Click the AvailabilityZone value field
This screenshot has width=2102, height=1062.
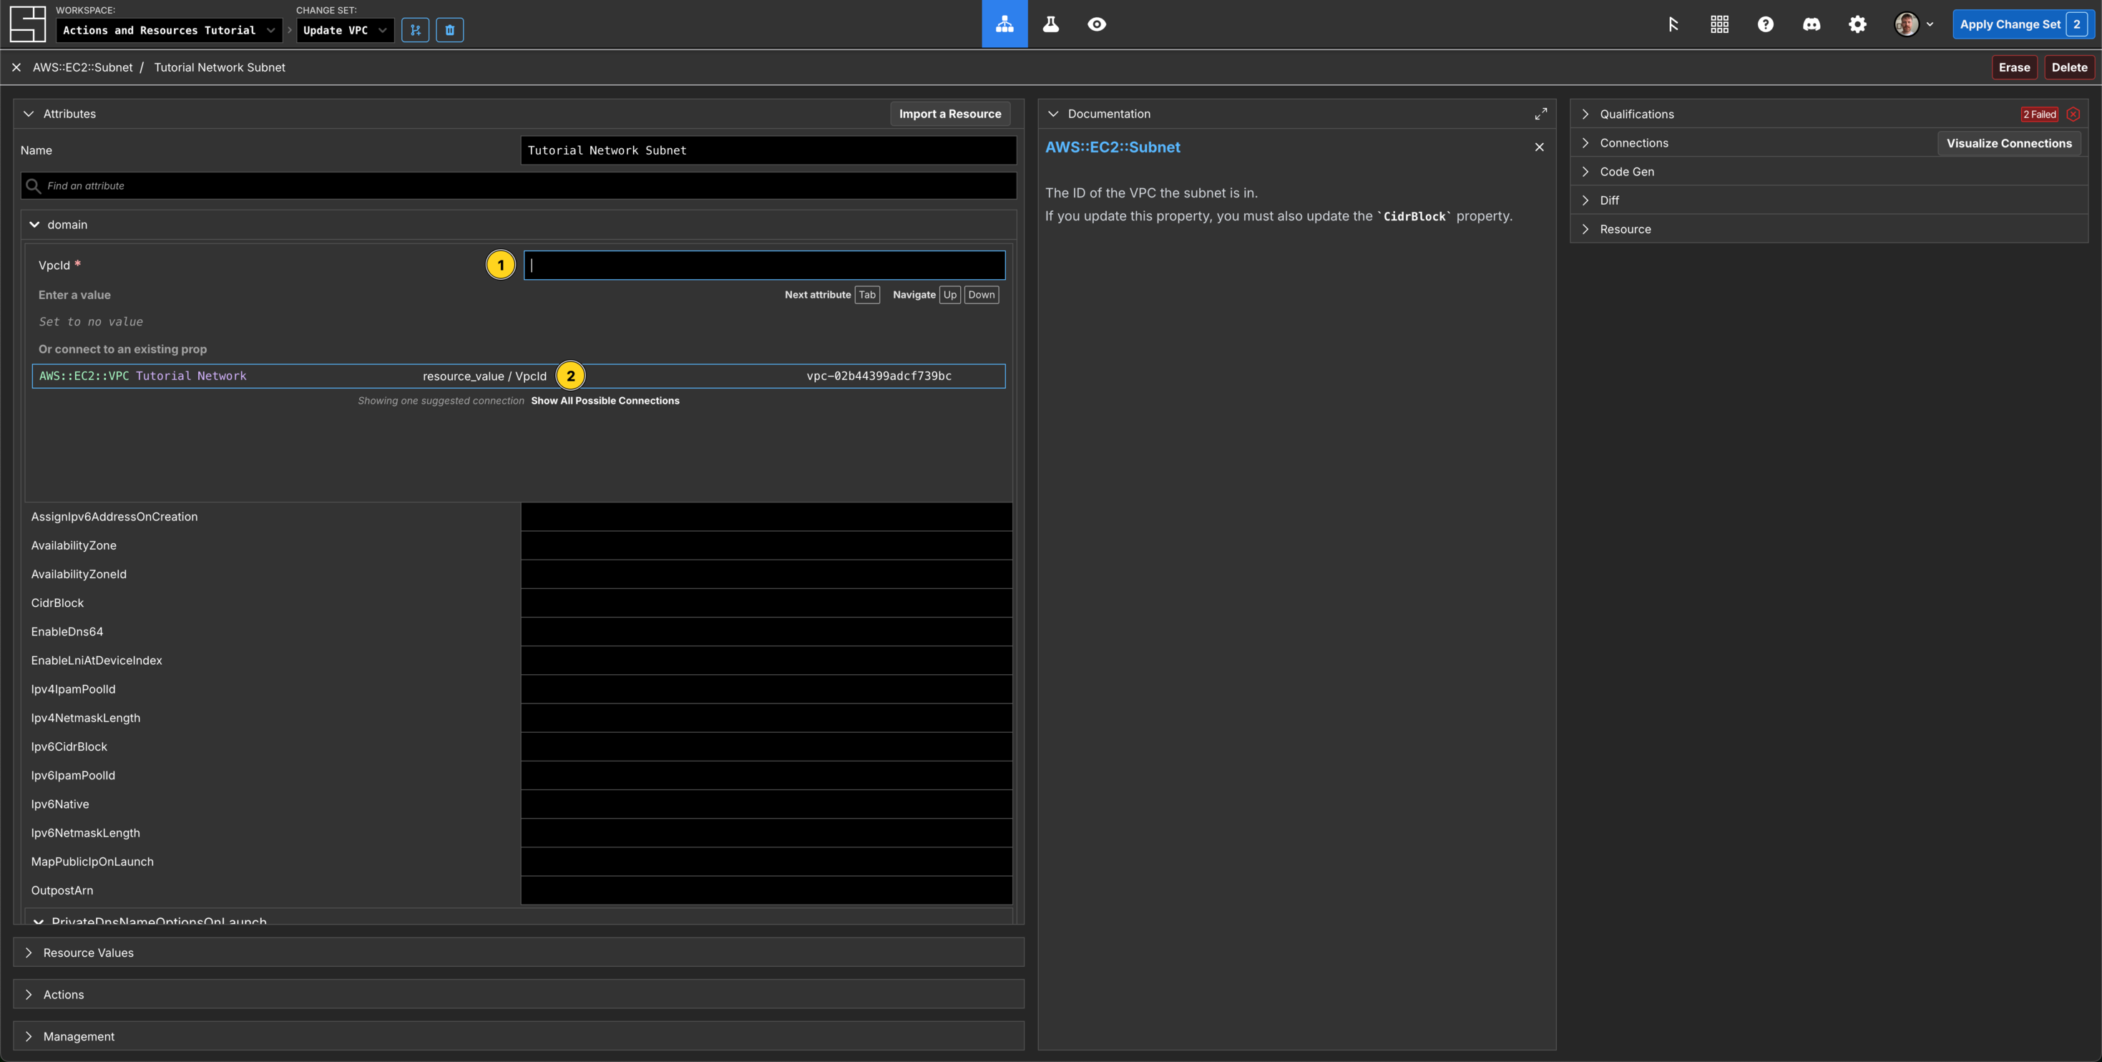pyautogui.click(x=766, y=545)
